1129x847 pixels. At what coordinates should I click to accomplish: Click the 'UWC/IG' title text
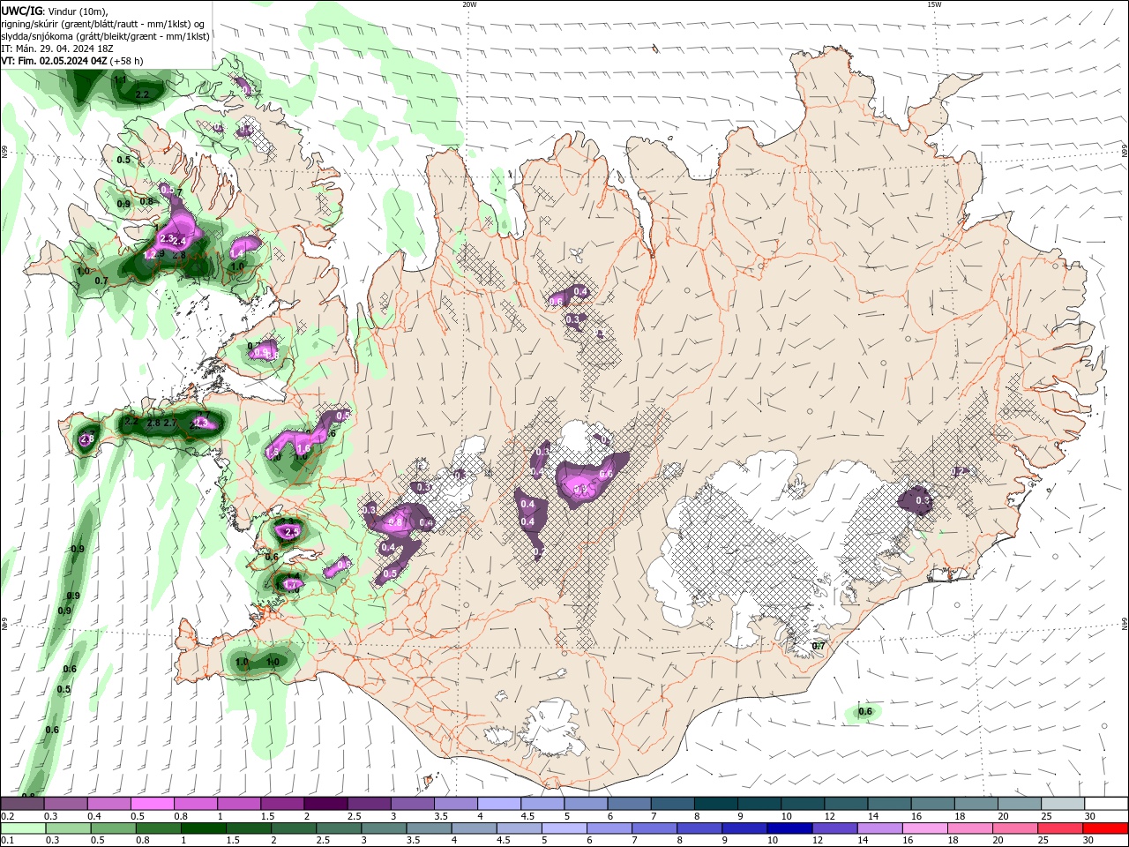click(x=22, y=11)
